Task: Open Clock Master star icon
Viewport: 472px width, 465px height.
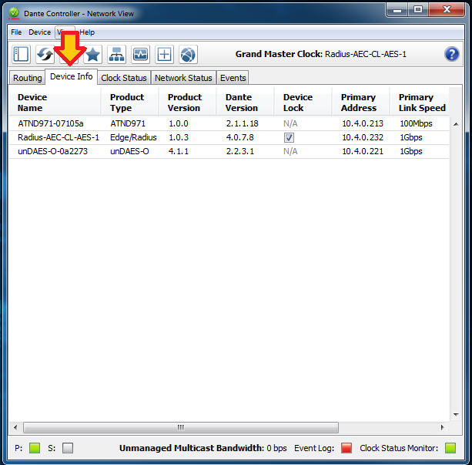Action: tap(92, 55)
